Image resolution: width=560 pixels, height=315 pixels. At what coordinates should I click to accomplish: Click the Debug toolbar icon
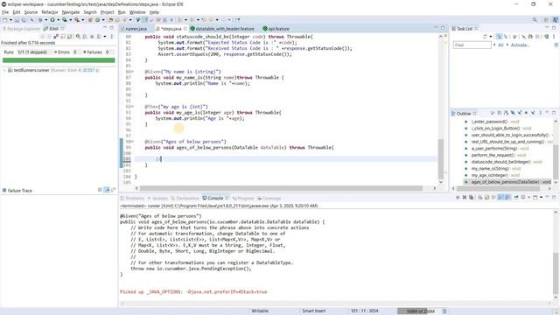pos(40,20)
